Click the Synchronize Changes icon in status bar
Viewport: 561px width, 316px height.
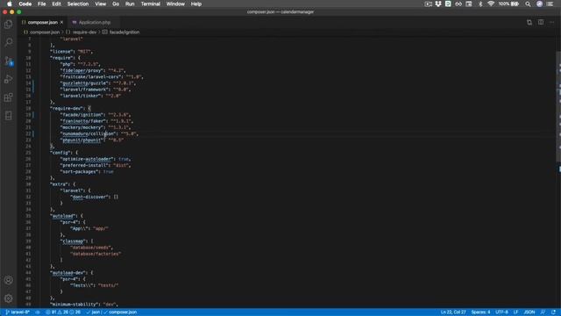pyautogui.click(x=38, y=312)
